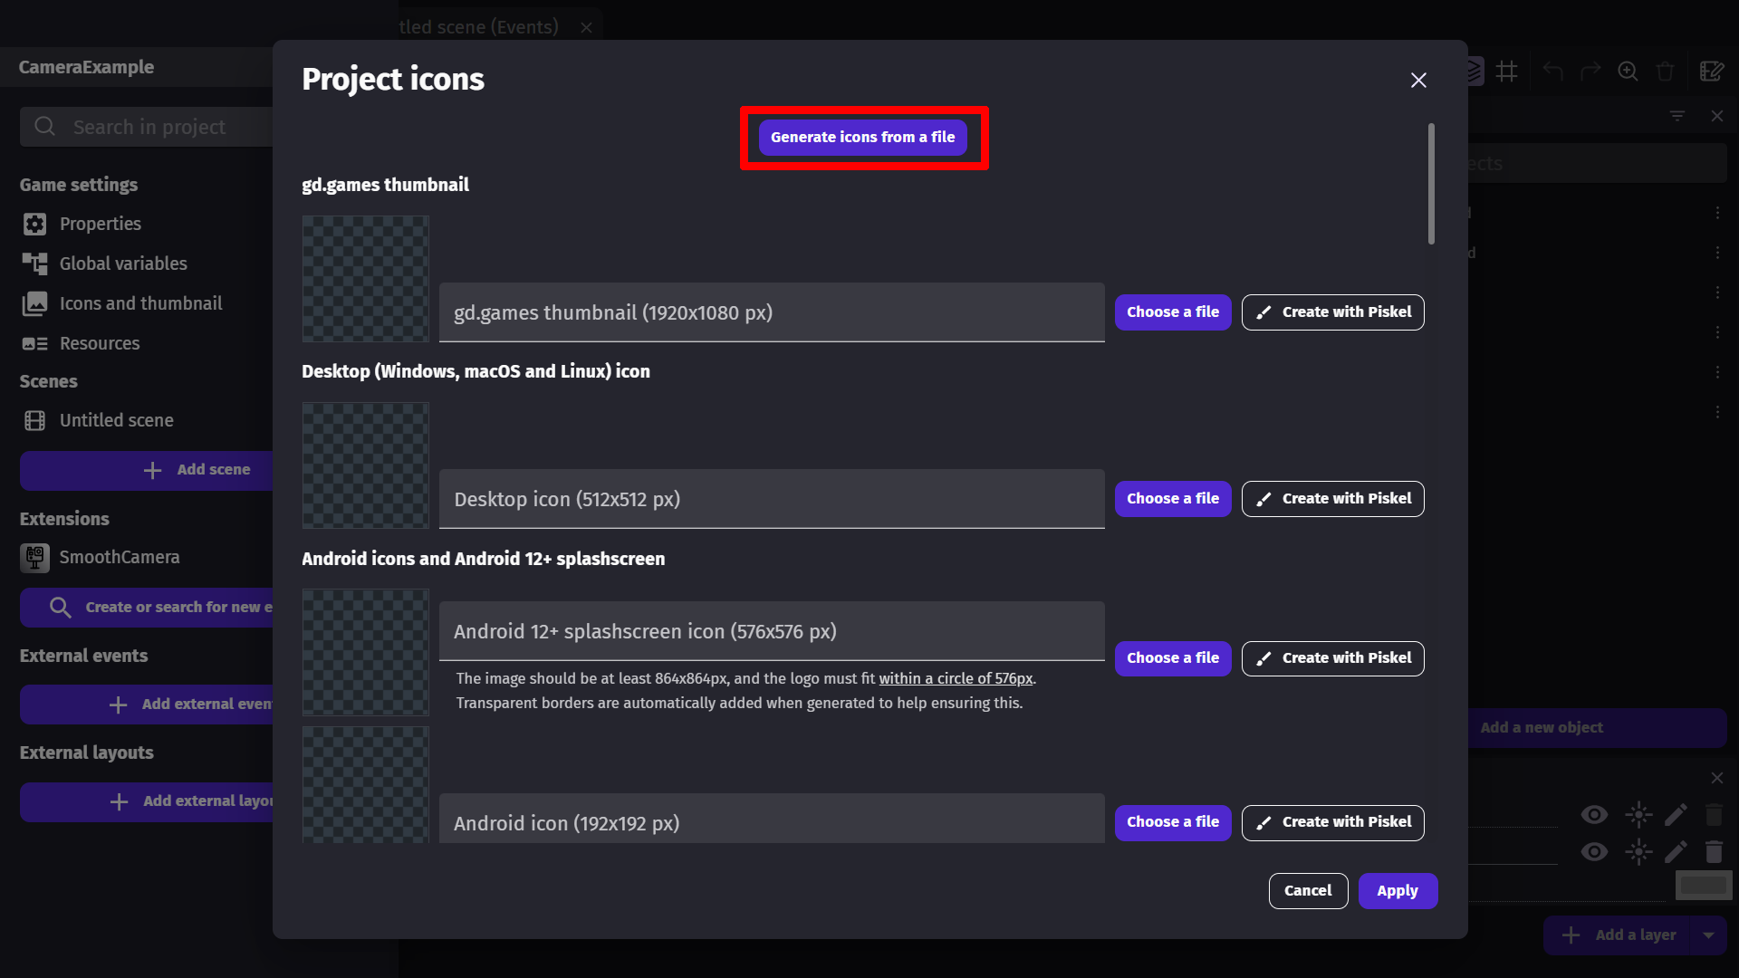This screenshot has height=978, width=1739.
Task: Create with Piskel for gd.games thumbnail
Action: (1333, 312)
